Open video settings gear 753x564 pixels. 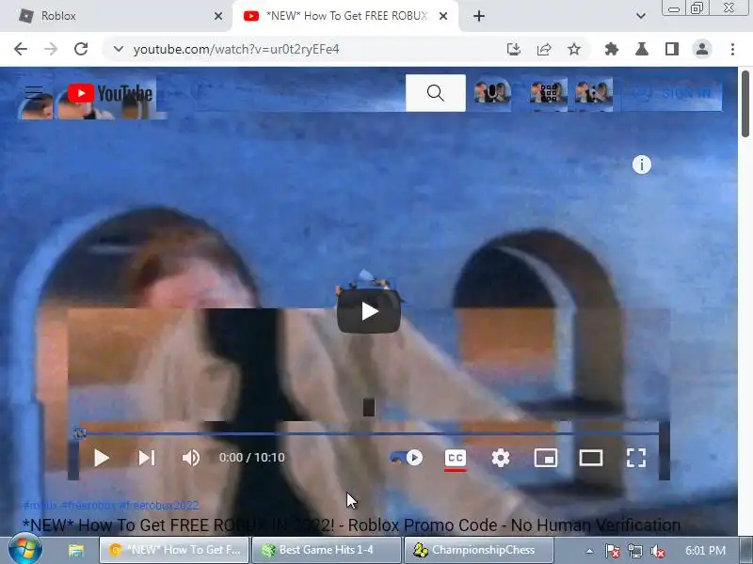click(x=501, y=458)
